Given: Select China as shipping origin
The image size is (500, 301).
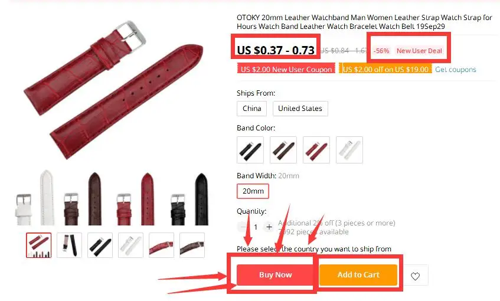Looking at the screenshot, I should click(252, 109).
